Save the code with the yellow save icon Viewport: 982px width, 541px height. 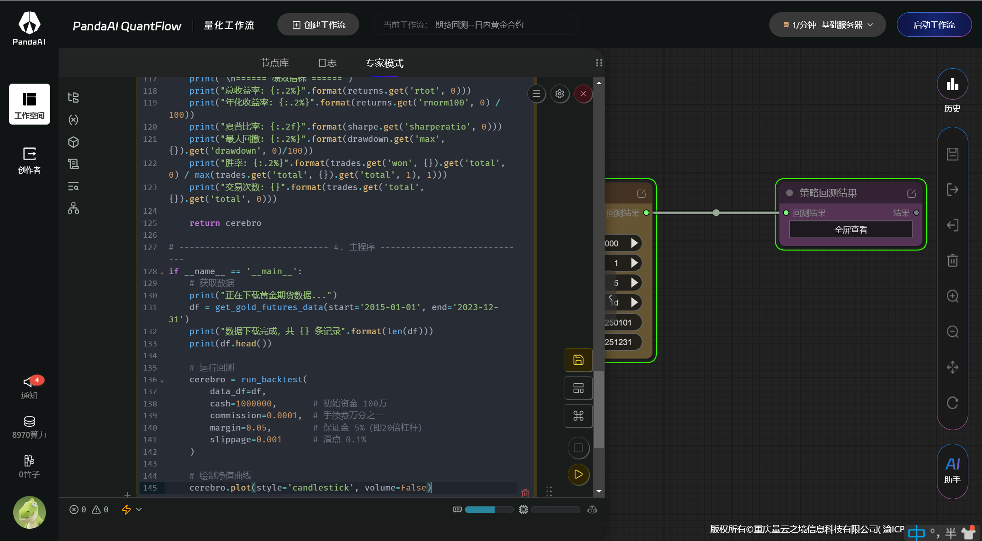tap(578, 360)
